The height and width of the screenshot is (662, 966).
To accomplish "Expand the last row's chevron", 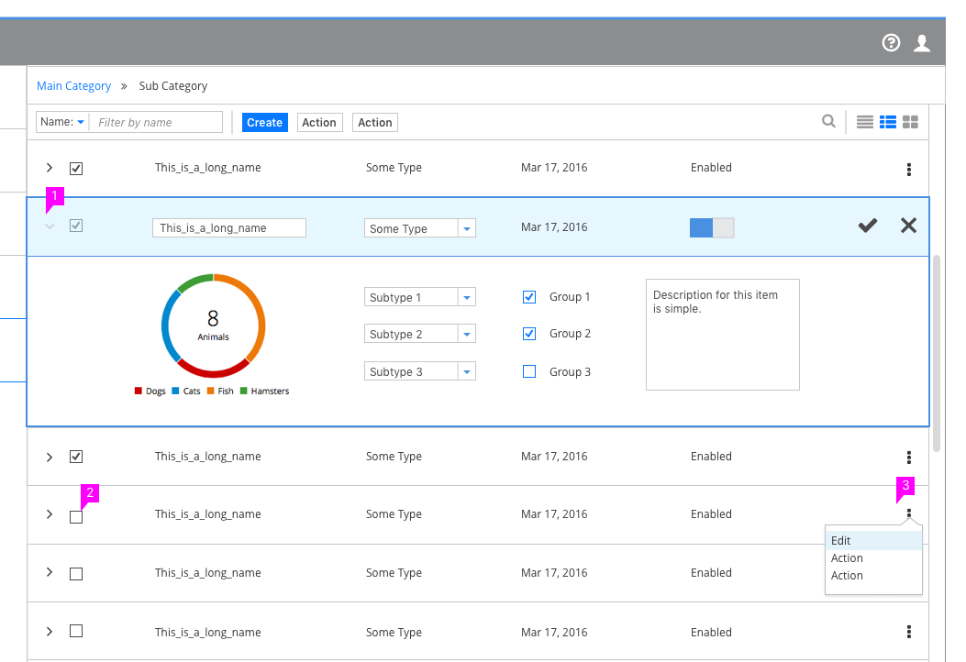I will [x=50, y=631].
